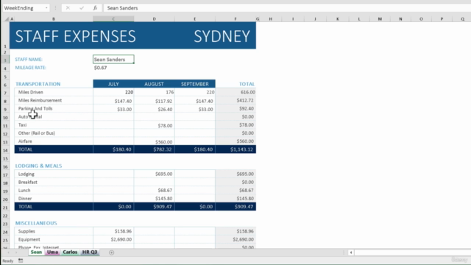Select July miles driven cell 220
Image resolution: width=471 pixels, height=265 pixels.
coord(113,92)
